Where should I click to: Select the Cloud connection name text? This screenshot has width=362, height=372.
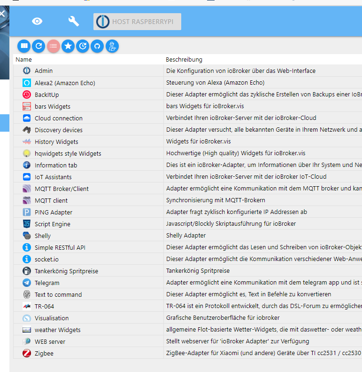click(x=59, y=118)
